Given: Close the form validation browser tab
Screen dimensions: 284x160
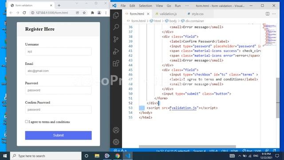Looking at the screenshot, I should [x=51, y=5].
